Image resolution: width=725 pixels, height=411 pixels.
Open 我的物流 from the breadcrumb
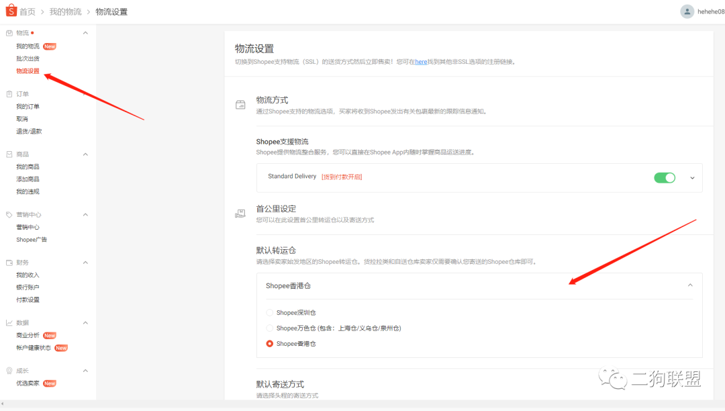click(x=65, y=11)
